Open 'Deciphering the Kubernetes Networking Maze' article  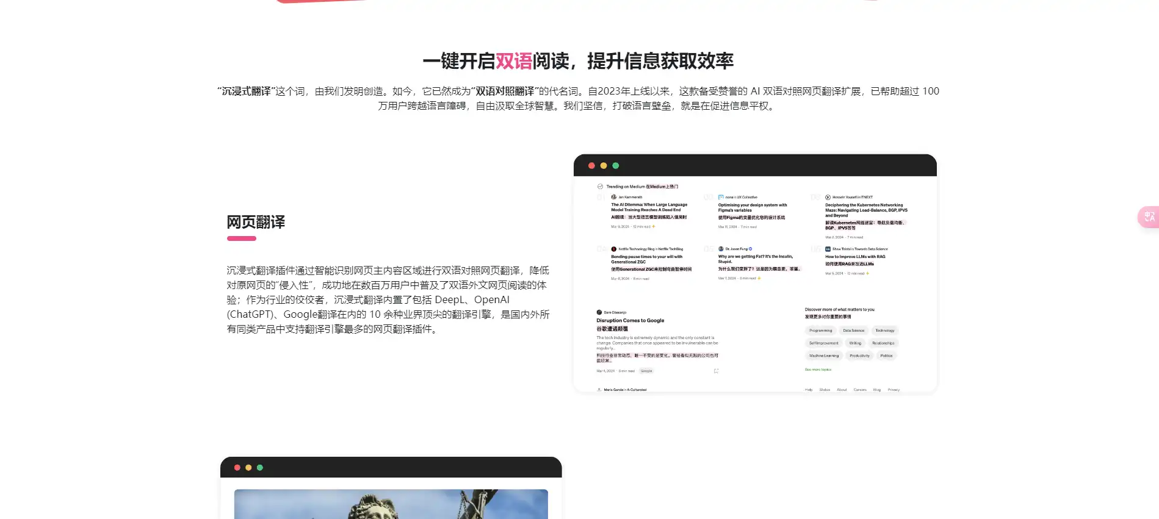click(x=867, y=210)
